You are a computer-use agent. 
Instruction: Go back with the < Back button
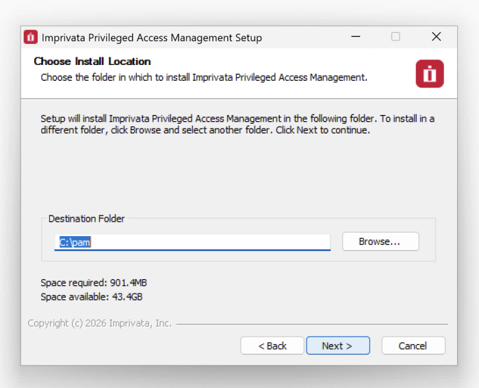[272, 346]
